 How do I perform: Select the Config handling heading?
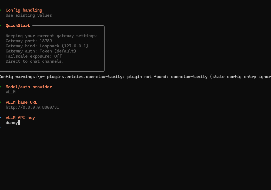24,10
